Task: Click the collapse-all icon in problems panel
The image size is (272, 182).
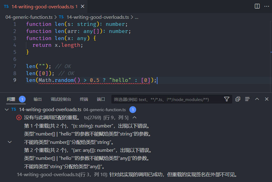Action: click(x=238, y=99)
